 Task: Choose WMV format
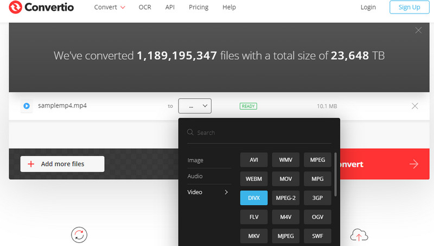pyautogui.click(x=286, y=160)
